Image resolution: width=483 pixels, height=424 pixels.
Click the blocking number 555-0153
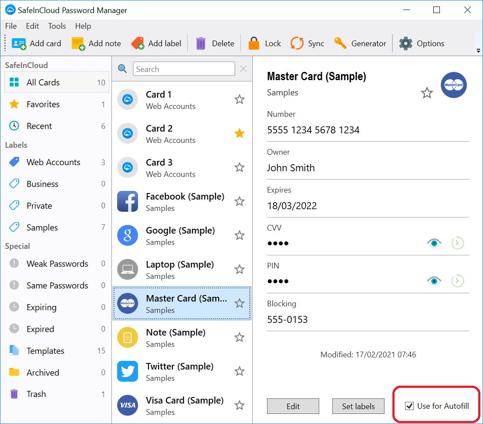coord(287,319)
